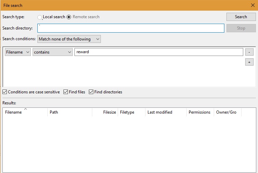This screenshot has height=173, width=258.
Task: Toggle 'Conditions are case sensitive' checkbox
Action: click(4, 92)
